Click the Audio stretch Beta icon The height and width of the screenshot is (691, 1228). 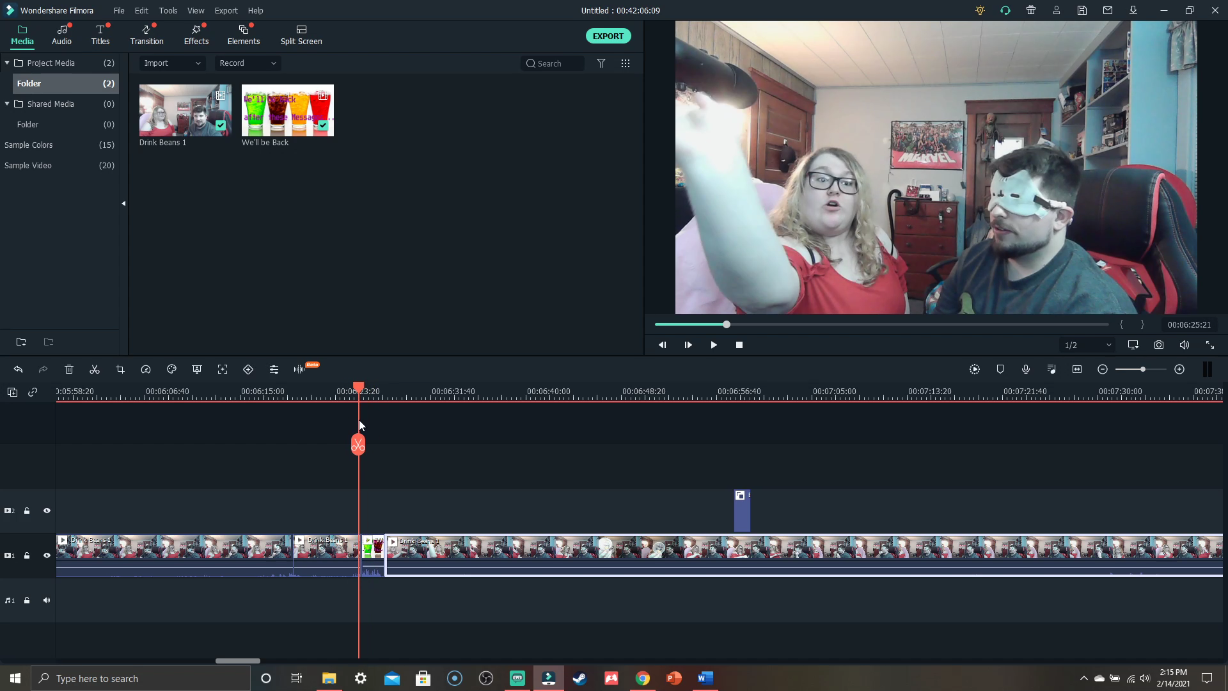tap(299, 369)
